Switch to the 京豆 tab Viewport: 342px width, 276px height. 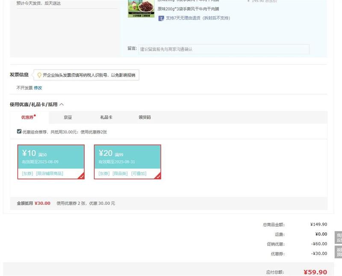68,117
